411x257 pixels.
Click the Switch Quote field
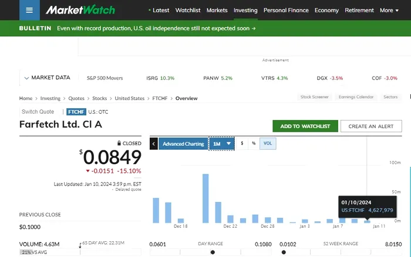(38, 112)
